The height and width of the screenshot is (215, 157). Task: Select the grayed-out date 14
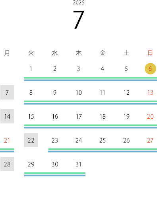coord(7,116)
